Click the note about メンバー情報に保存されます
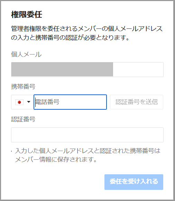Viewport: 175px width, 201px height. [x=56, y=160]
